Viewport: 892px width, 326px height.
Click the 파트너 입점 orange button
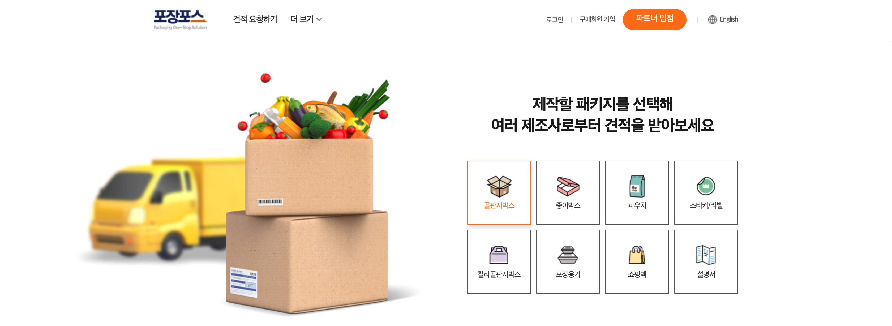[x=654, y=19]
